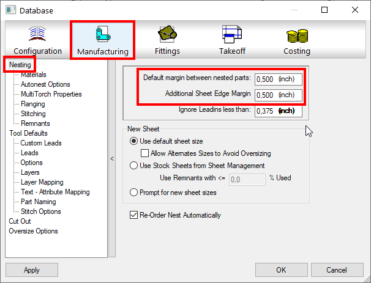Select Remnants tree item
The height and width of the screenshot is (283, 371).
click(36, 123)
